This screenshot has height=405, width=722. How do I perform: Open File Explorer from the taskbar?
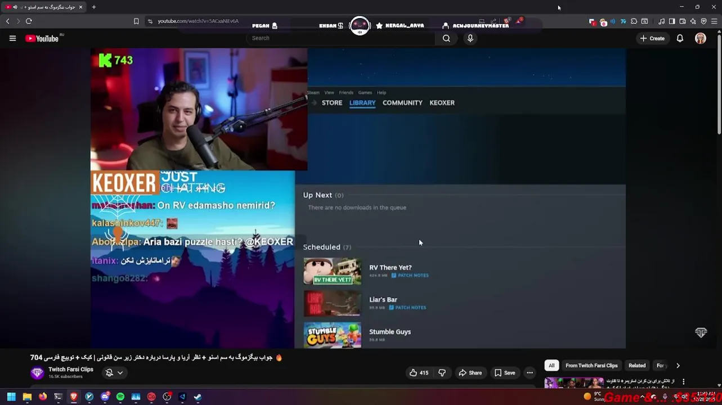27,397
